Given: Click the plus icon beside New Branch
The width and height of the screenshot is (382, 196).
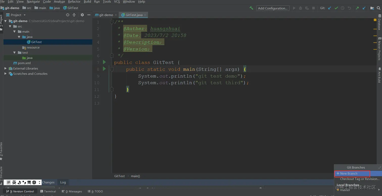Looking at the screenshot, I should click(x=338, y=173).
